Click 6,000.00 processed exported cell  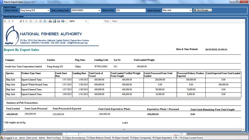(191, 94)
